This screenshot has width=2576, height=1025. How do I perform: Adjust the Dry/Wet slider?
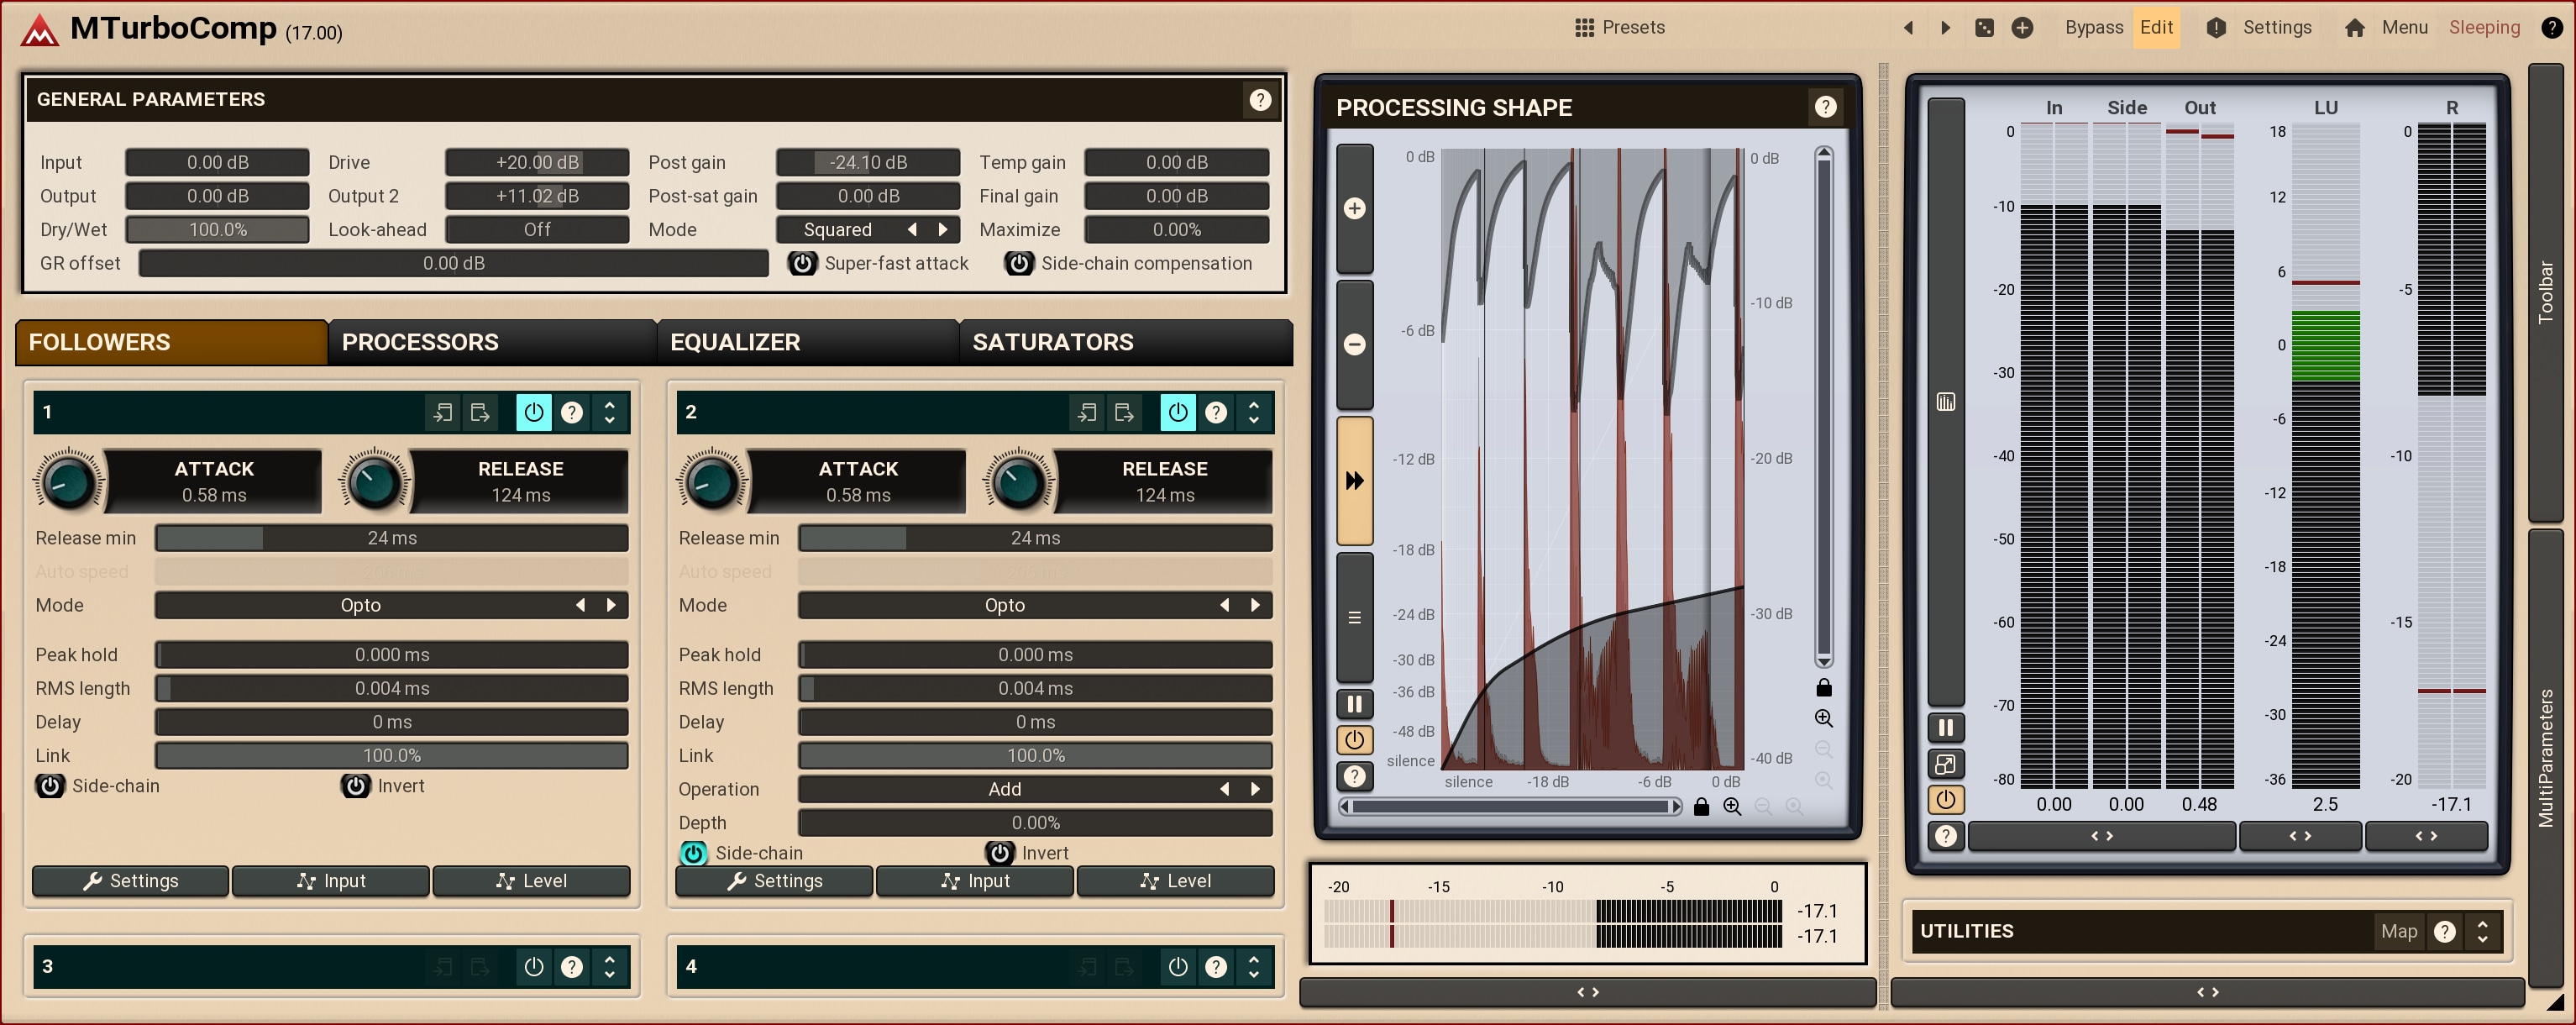(217, 229)
